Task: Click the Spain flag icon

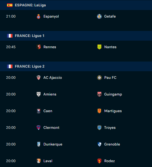Action: [10, 5]
